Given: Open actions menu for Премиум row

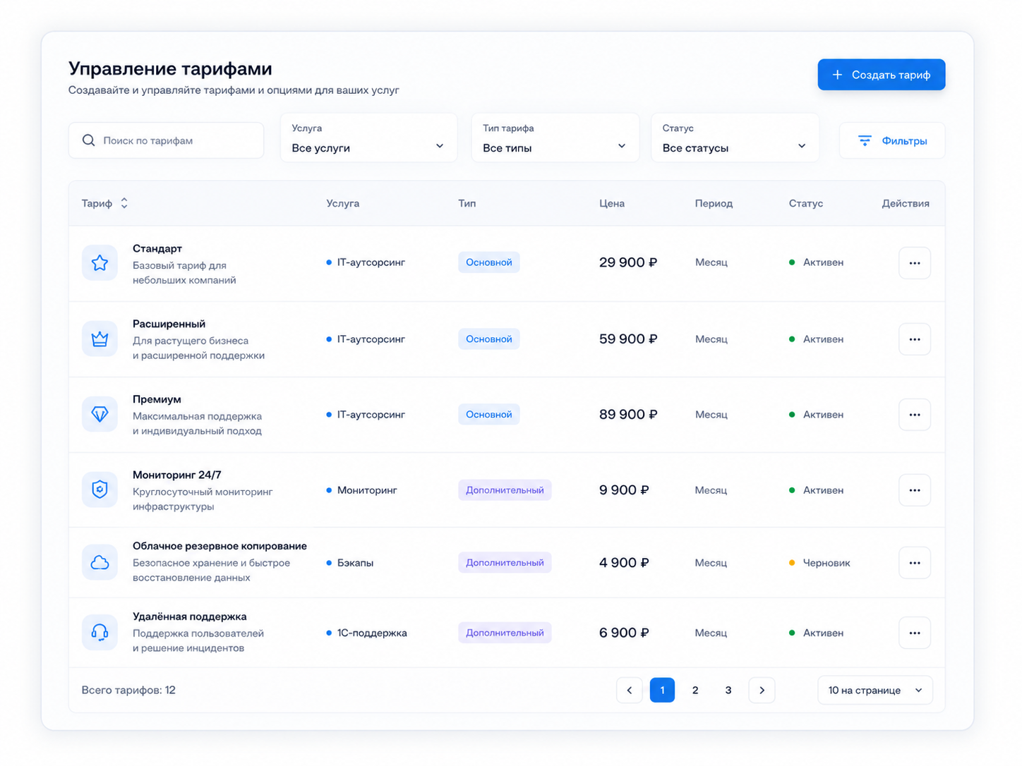Looking at the screenshot, I should 915,415.
